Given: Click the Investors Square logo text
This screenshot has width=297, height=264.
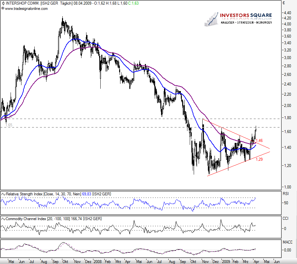Looking at the screenshot, I should tap(246, 15).
